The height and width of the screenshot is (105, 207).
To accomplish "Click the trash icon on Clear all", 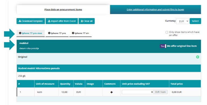I will 82,21.
